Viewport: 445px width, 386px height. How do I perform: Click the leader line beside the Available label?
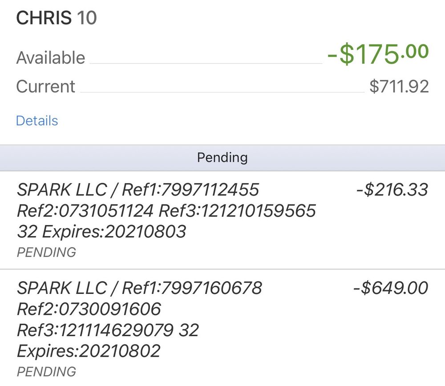click(x=206, y=64)
